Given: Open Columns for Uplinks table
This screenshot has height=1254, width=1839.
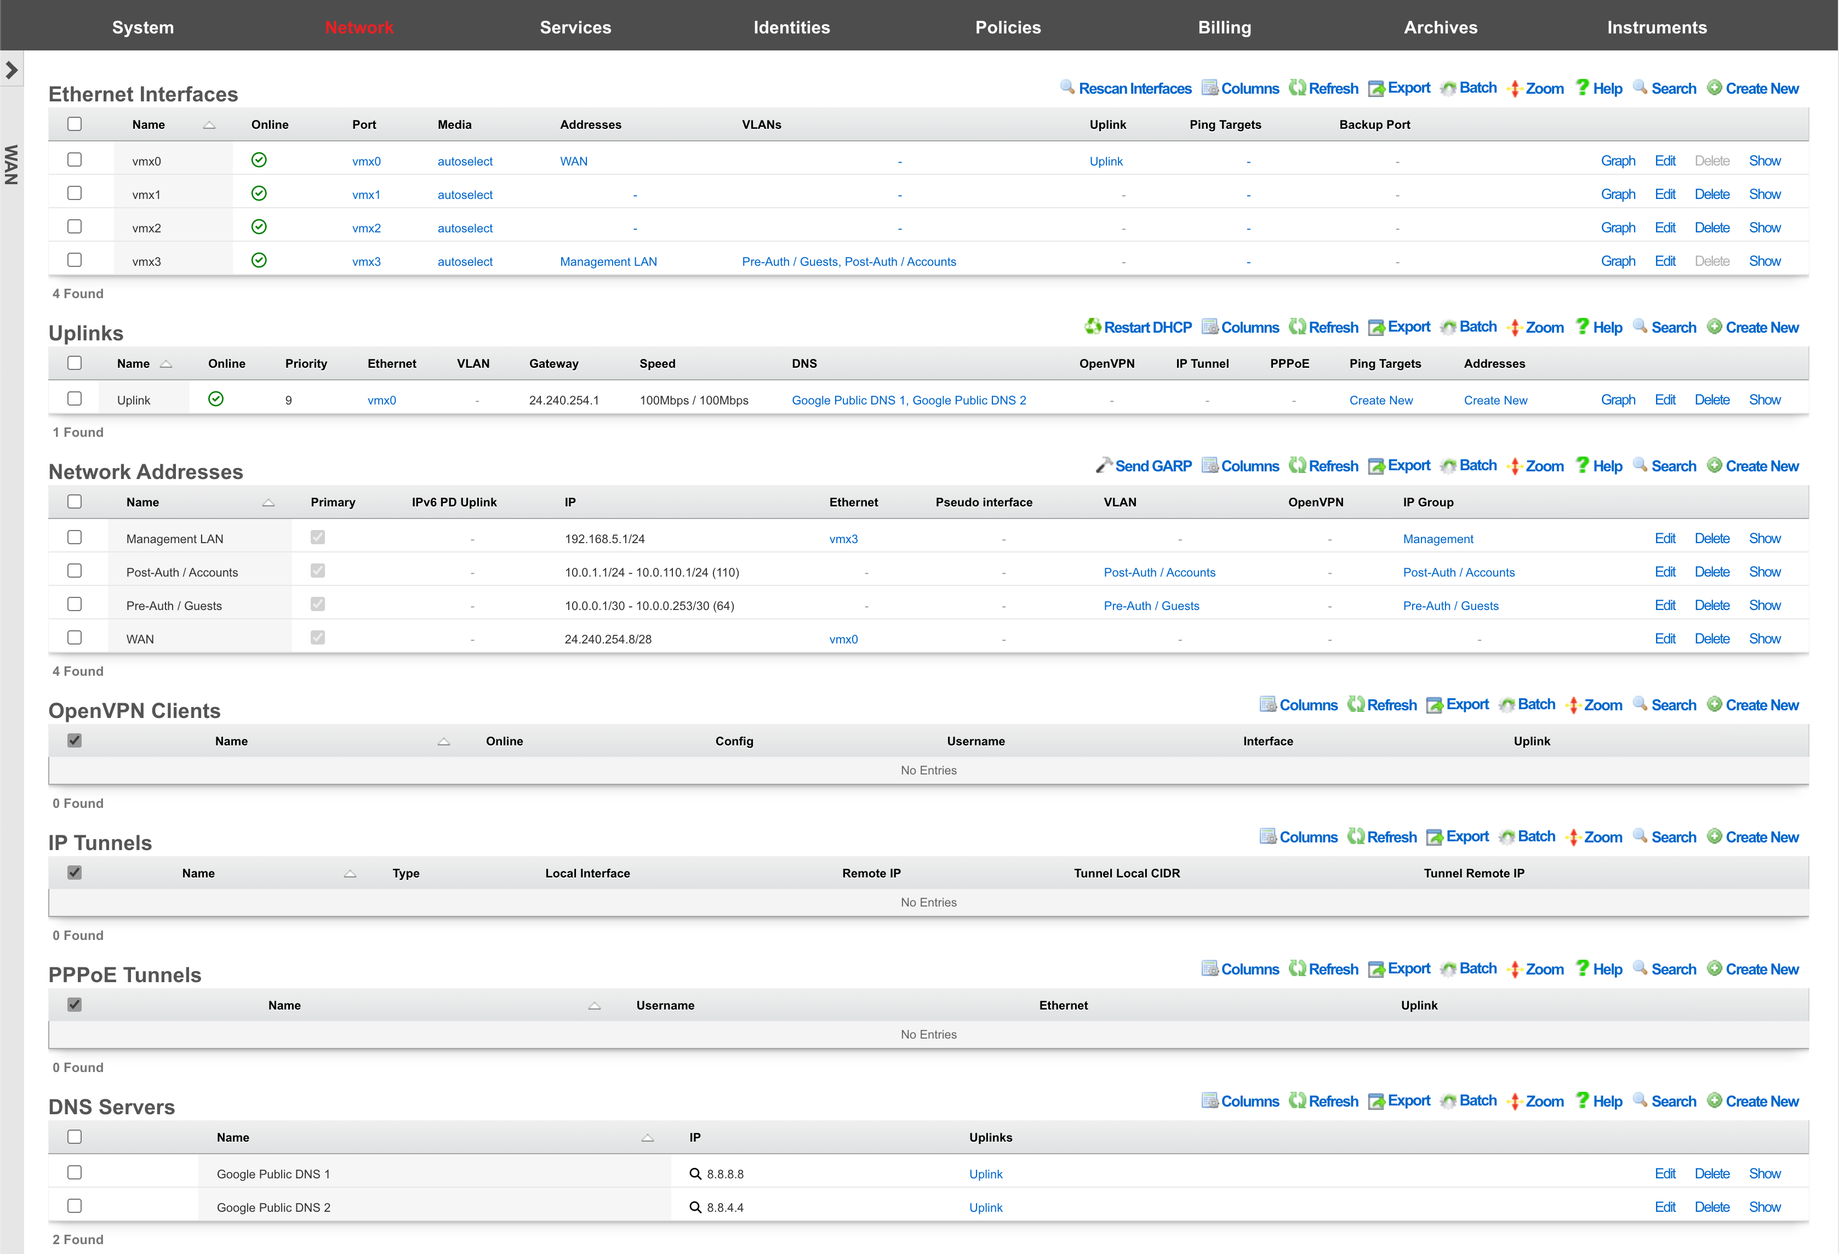Looking at the screenshot, I should click(x=1240, y=327).
